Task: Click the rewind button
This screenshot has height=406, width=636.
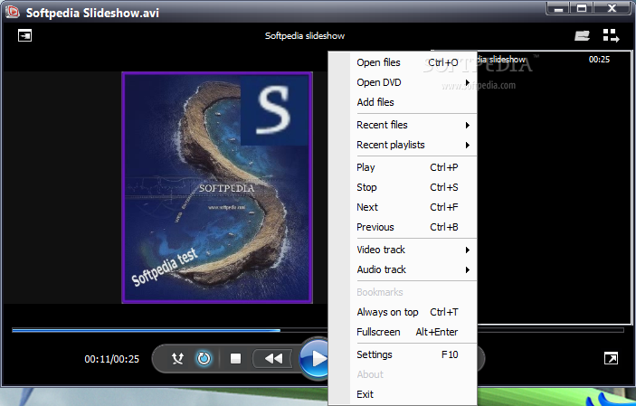Action: pos(273,359)
